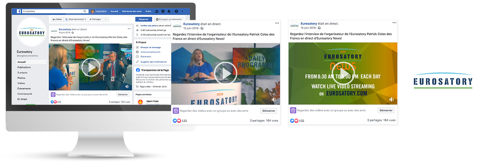Click the Transparence de la Page Facebook icon
487x162 pixels.
tap(138, 70)
